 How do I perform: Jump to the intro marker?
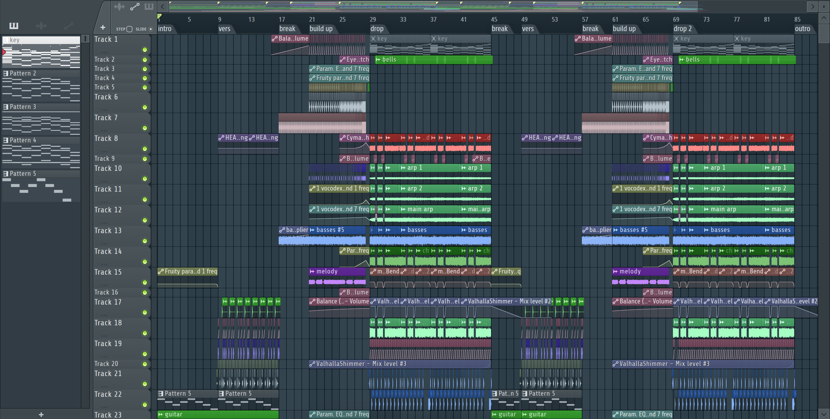coord(165,29)
